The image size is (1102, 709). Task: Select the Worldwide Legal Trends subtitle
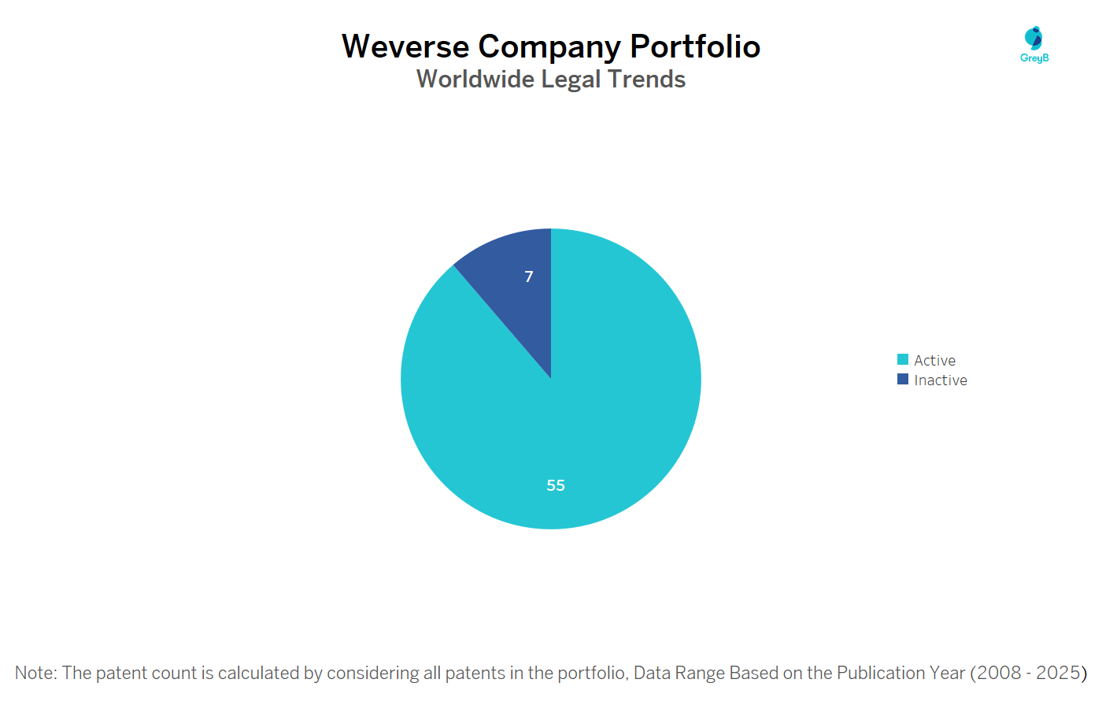tap(551, 80)
